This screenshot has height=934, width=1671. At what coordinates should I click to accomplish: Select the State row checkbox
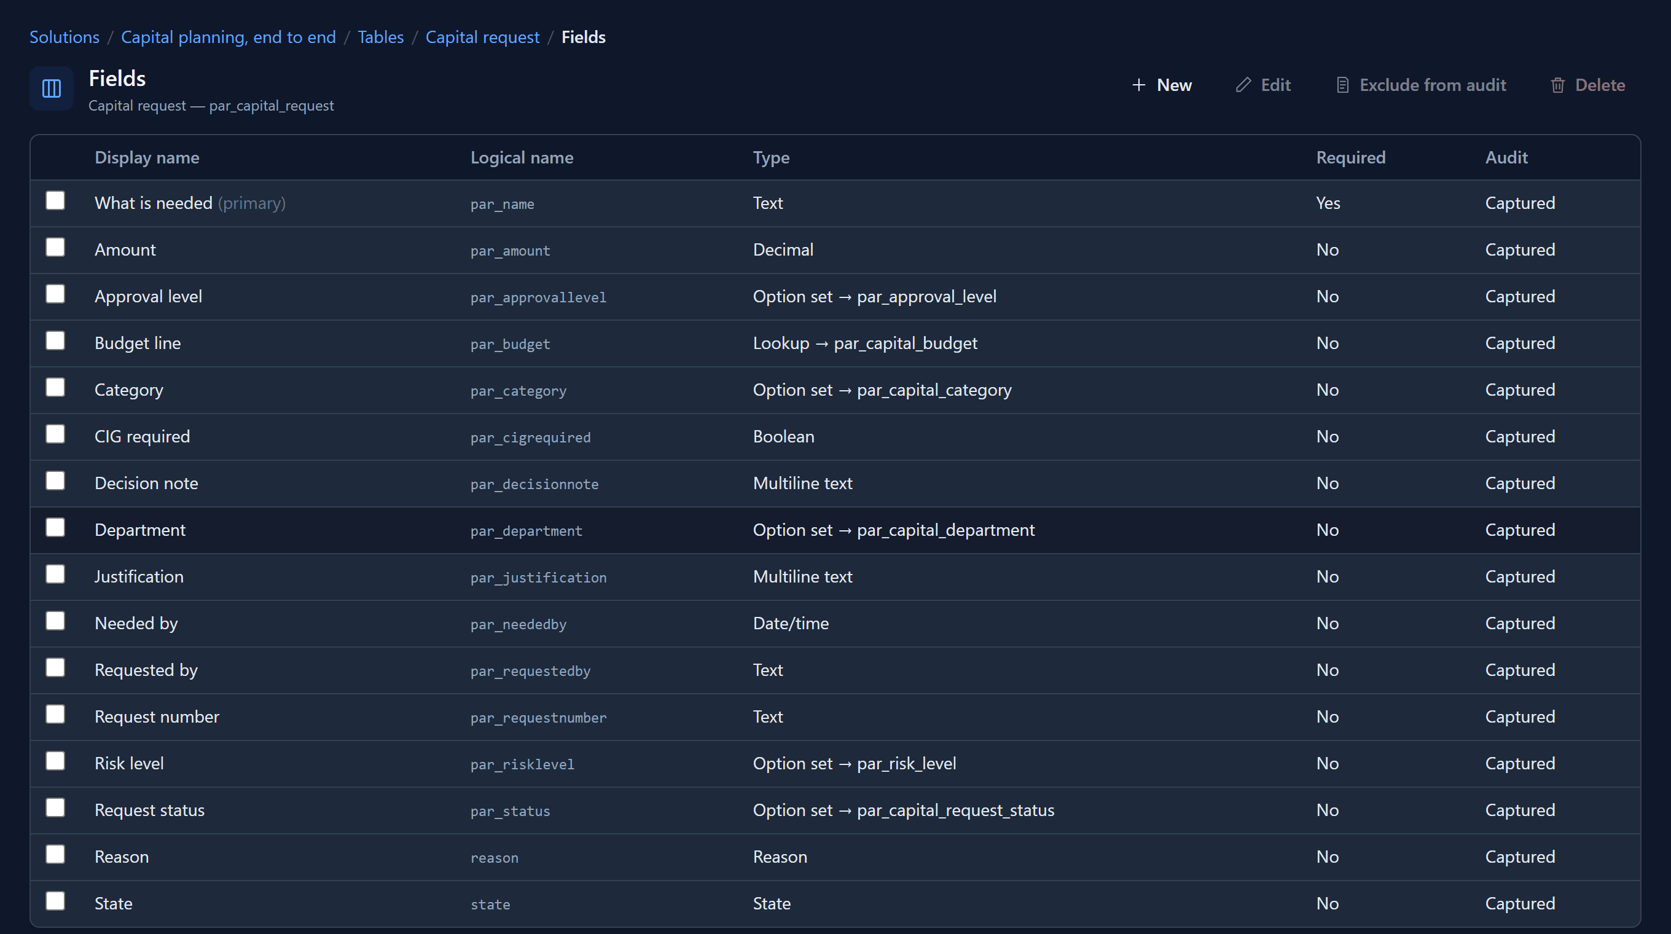[55, 901]
